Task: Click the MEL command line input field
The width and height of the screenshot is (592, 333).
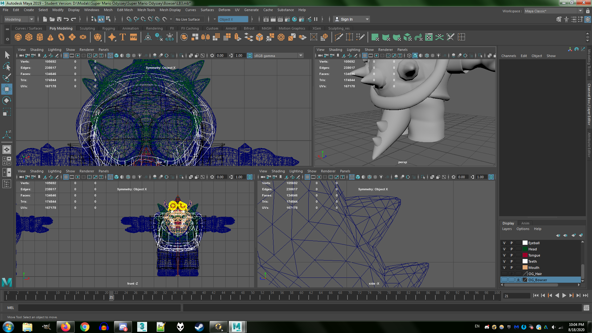Action: pyautogui.click(x=99, y=308)
